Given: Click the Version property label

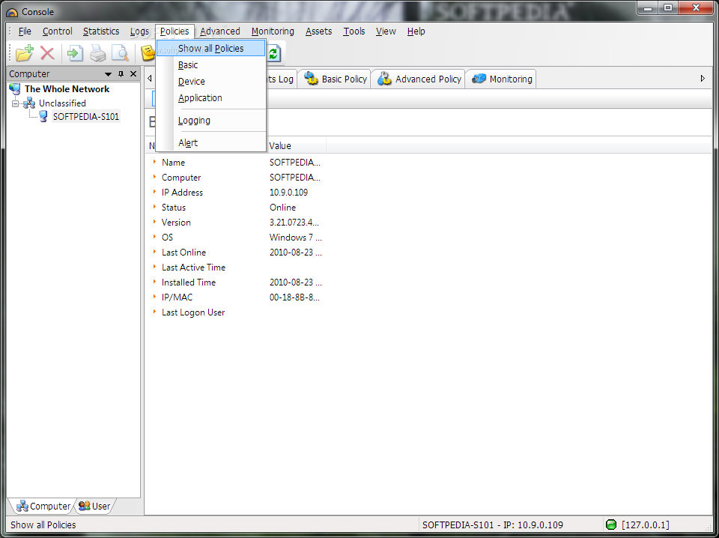Looking at the screenshot, I should pyautogui.click(x=176, y=223).
